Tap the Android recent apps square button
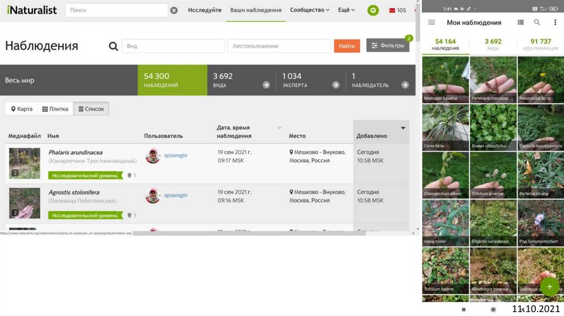 [x=464, y=309]
